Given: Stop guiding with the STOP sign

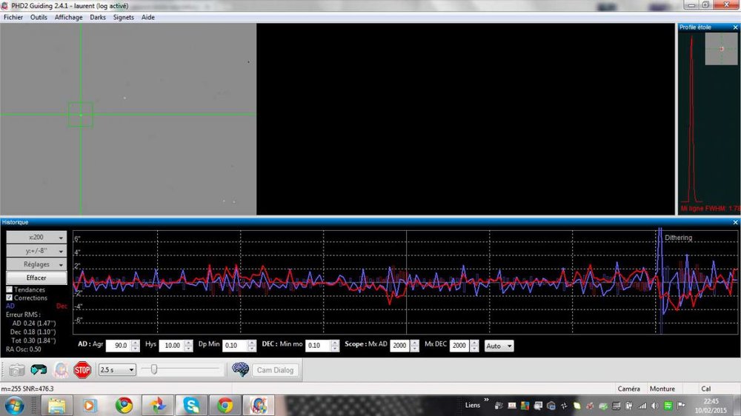Looking at the screenshot, I should coord(82,369).
